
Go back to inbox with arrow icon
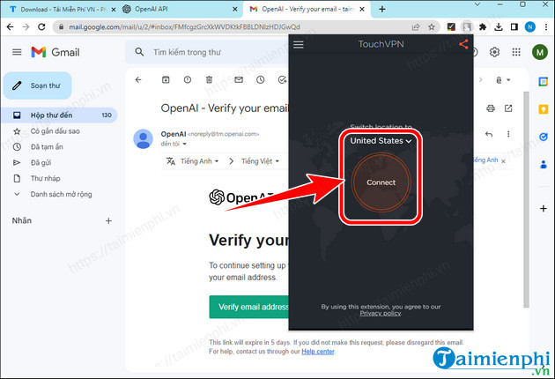coord(138,80)
